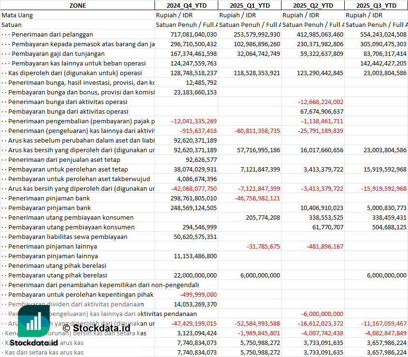Select the ZONE column header
The width and height of the screenshot is (408, 357).
(77, 5)
